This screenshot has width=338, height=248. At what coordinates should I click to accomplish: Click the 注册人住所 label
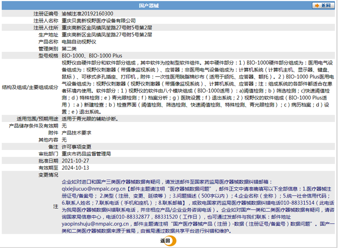coord(46,28)
